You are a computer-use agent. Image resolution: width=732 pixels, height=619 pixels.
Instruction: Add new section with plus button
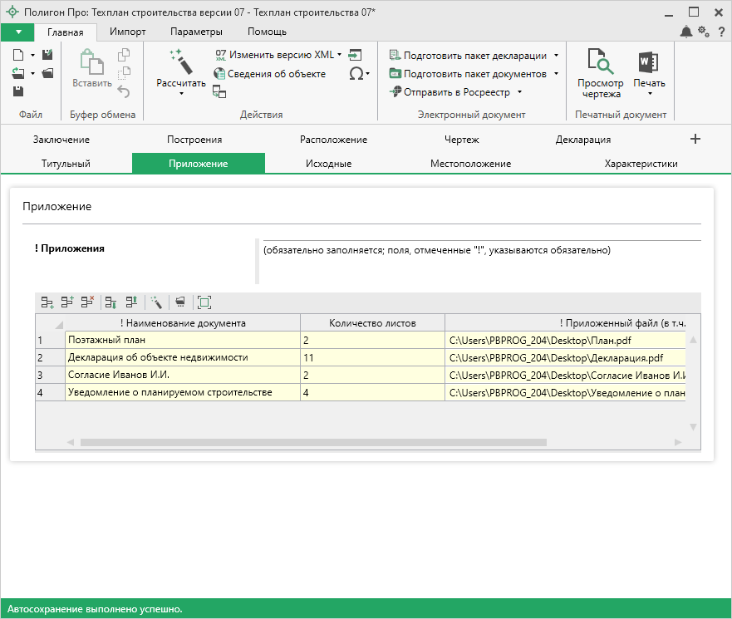tap(695, 140)
